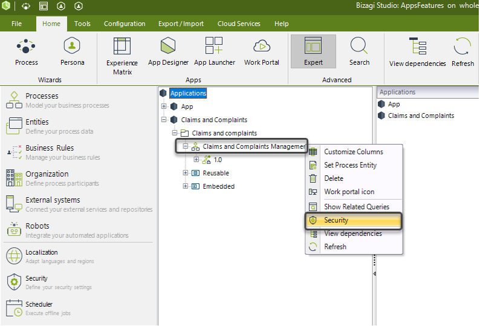Choose Work portal icon menu entry
Screen dimensions: 480x326
tap(354, 192)
